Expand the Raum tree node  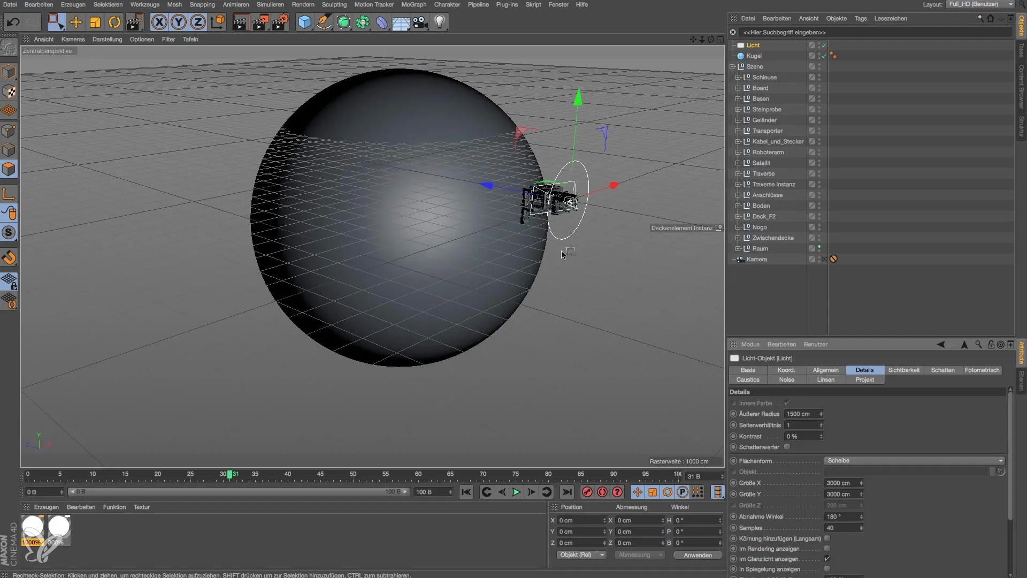click(738, 248)
